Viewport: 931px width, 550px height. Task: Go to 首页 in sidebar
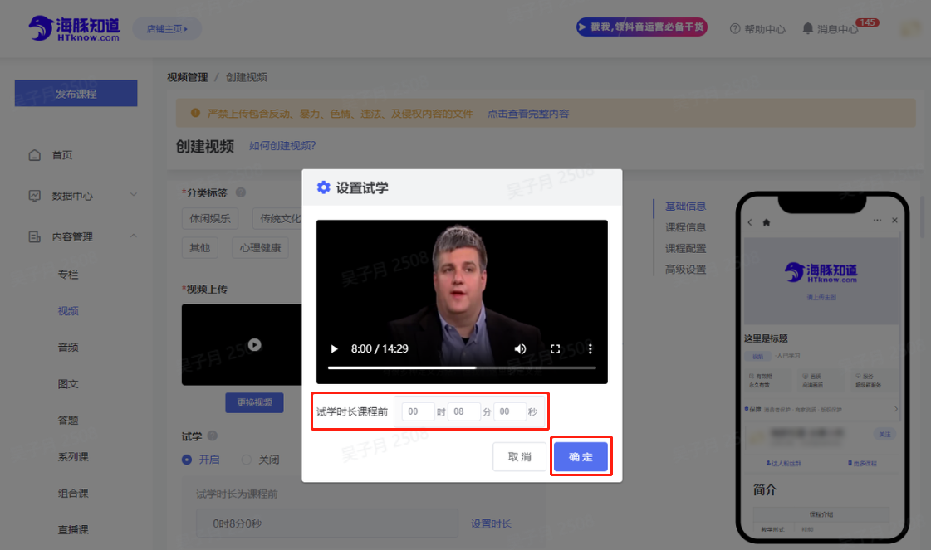pos(62,155)
